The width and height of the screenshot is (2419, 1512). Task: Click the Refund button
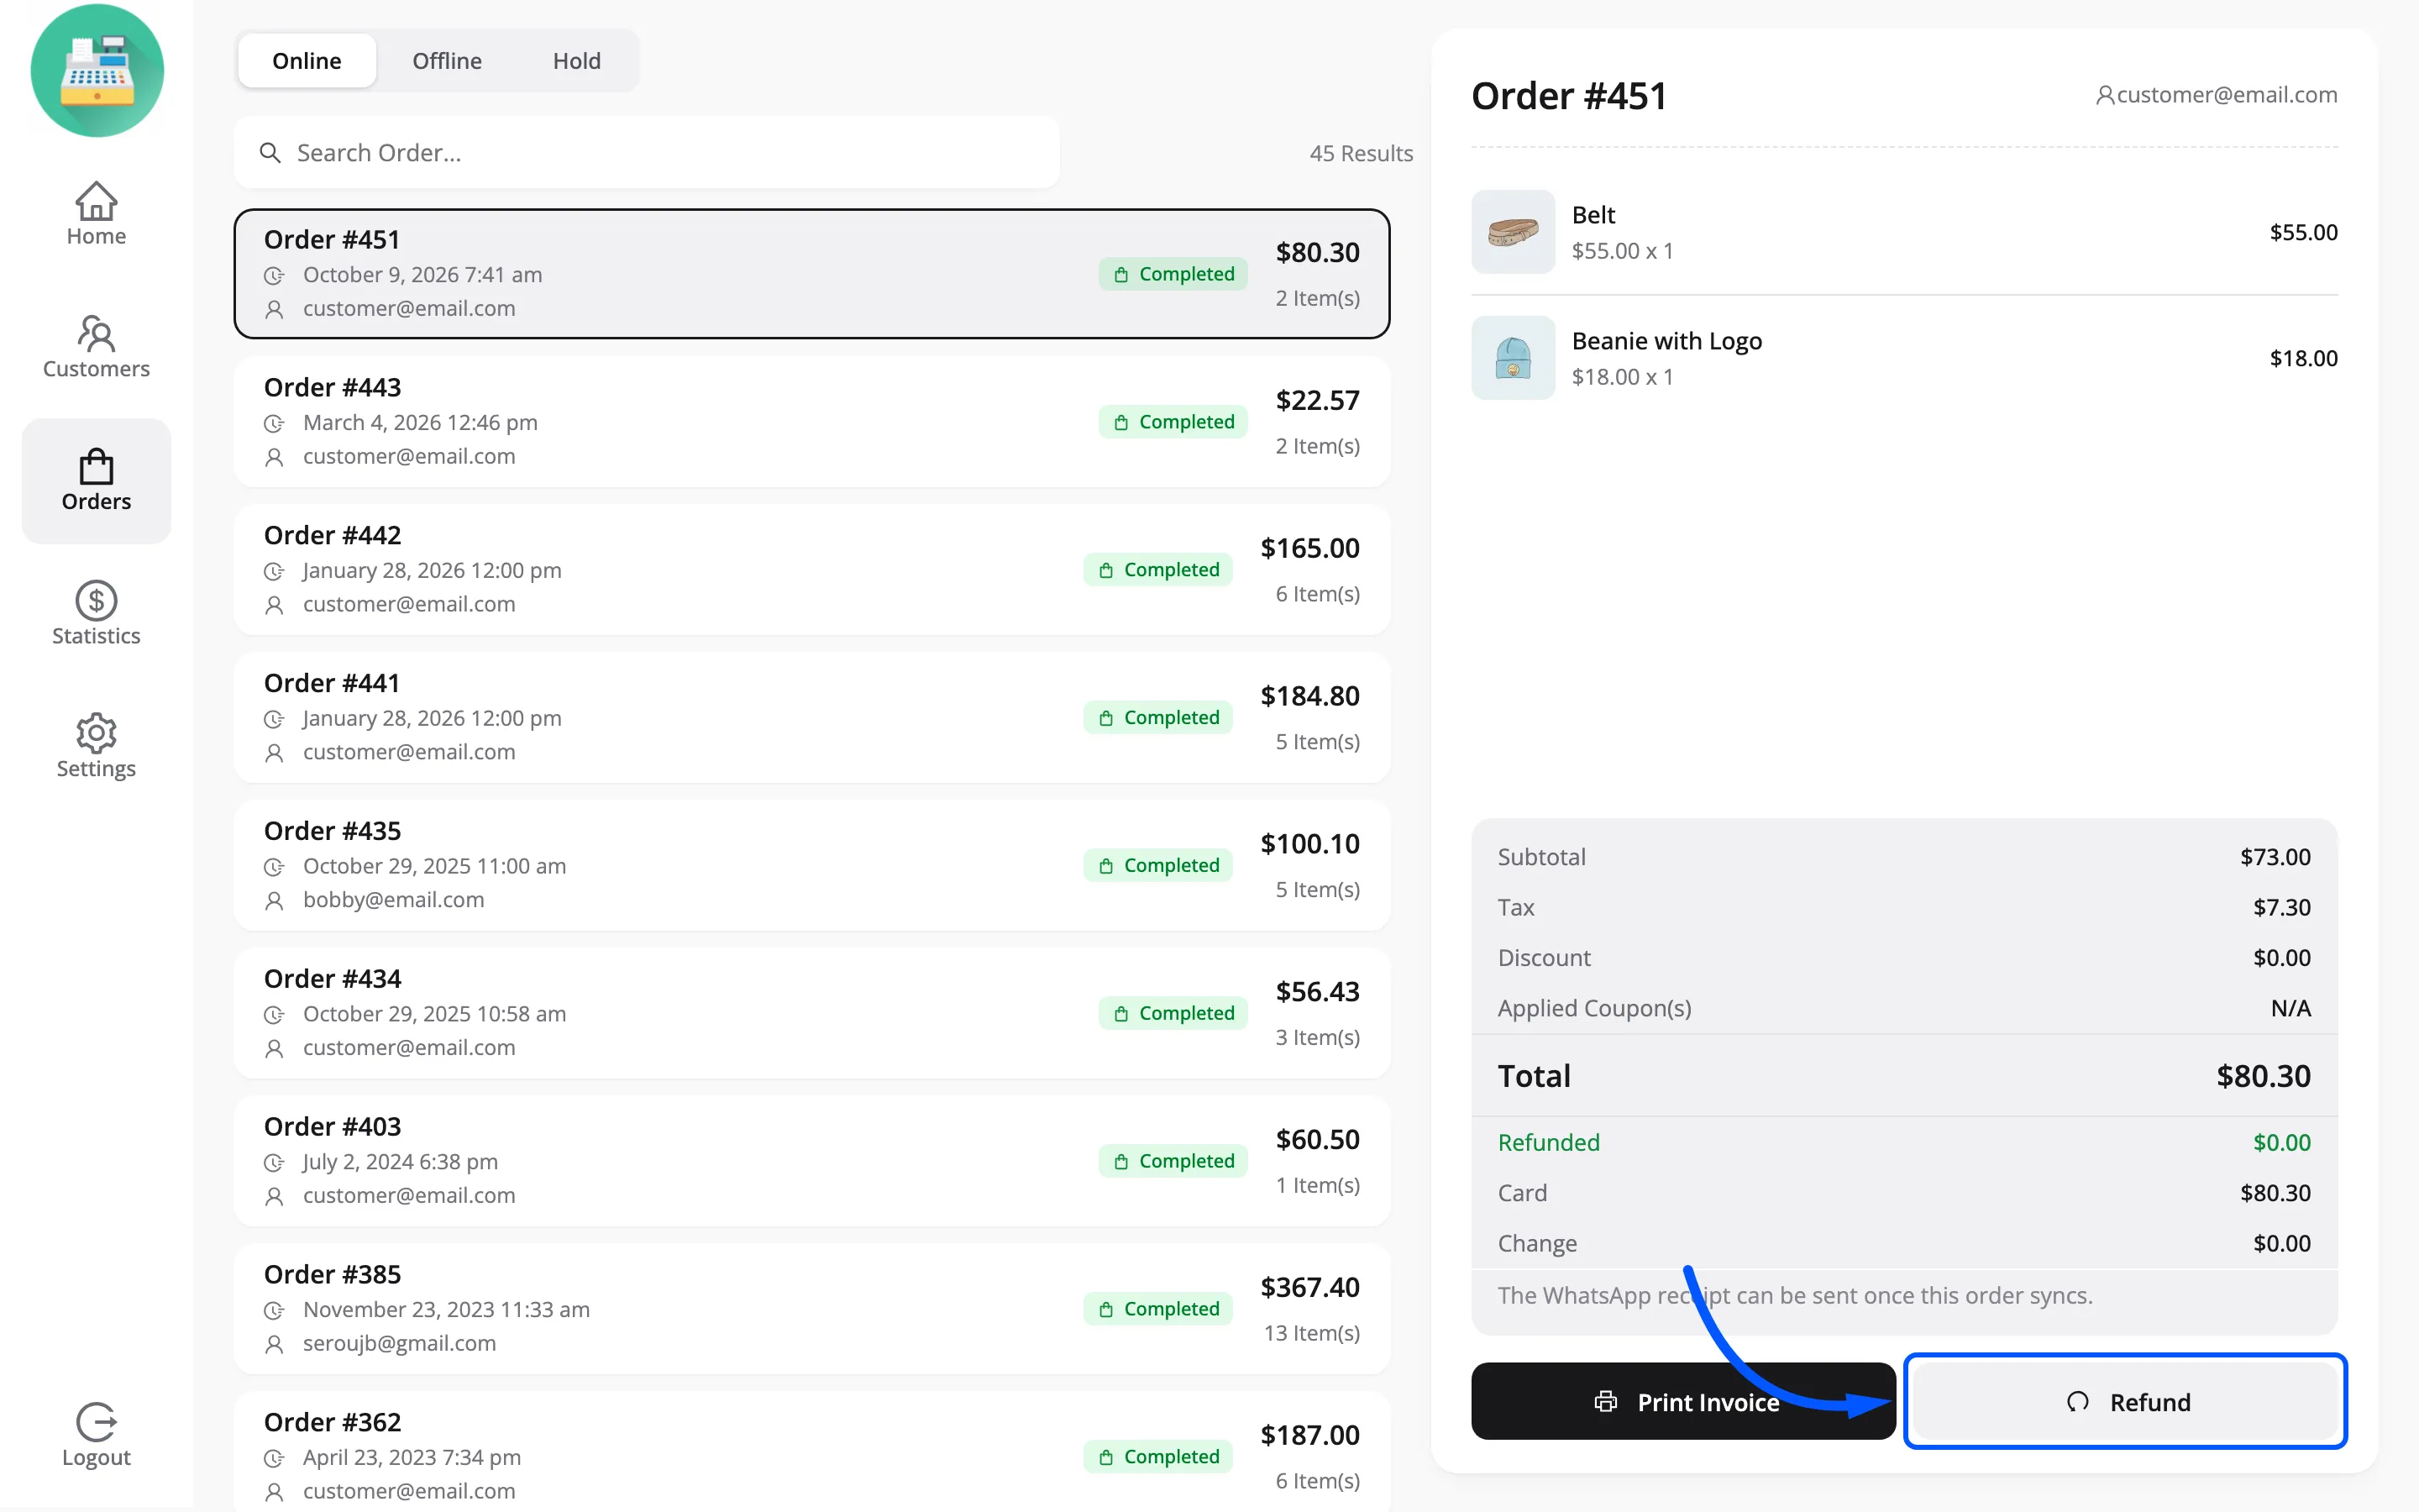[x=2125, y=1402]
